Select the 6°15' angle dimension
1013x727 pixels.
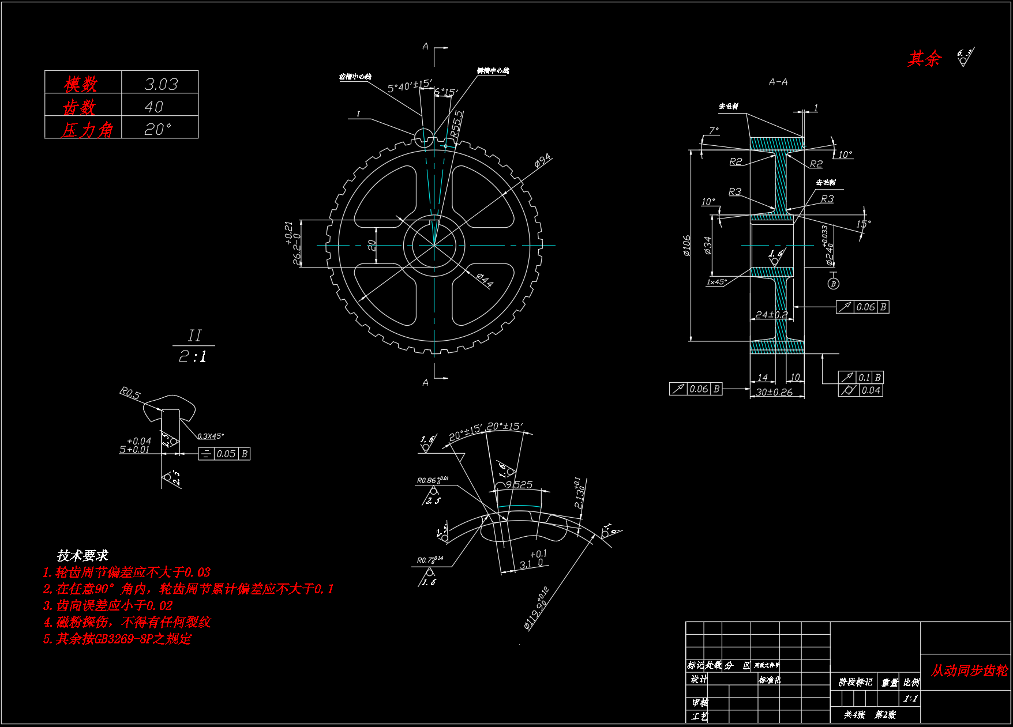coord(447,92)
